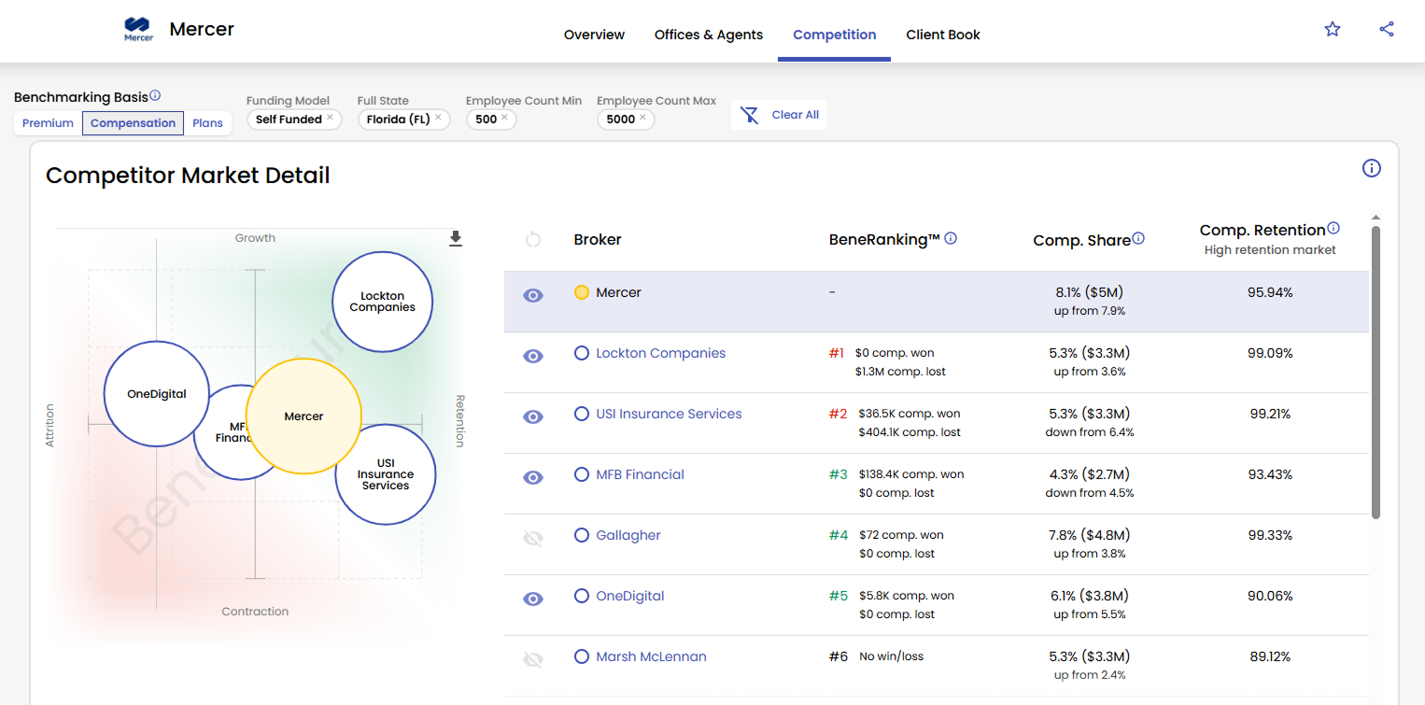Click info icon next to BeneRanking
The image size is (1425, 705).
[x=951, y=238]
